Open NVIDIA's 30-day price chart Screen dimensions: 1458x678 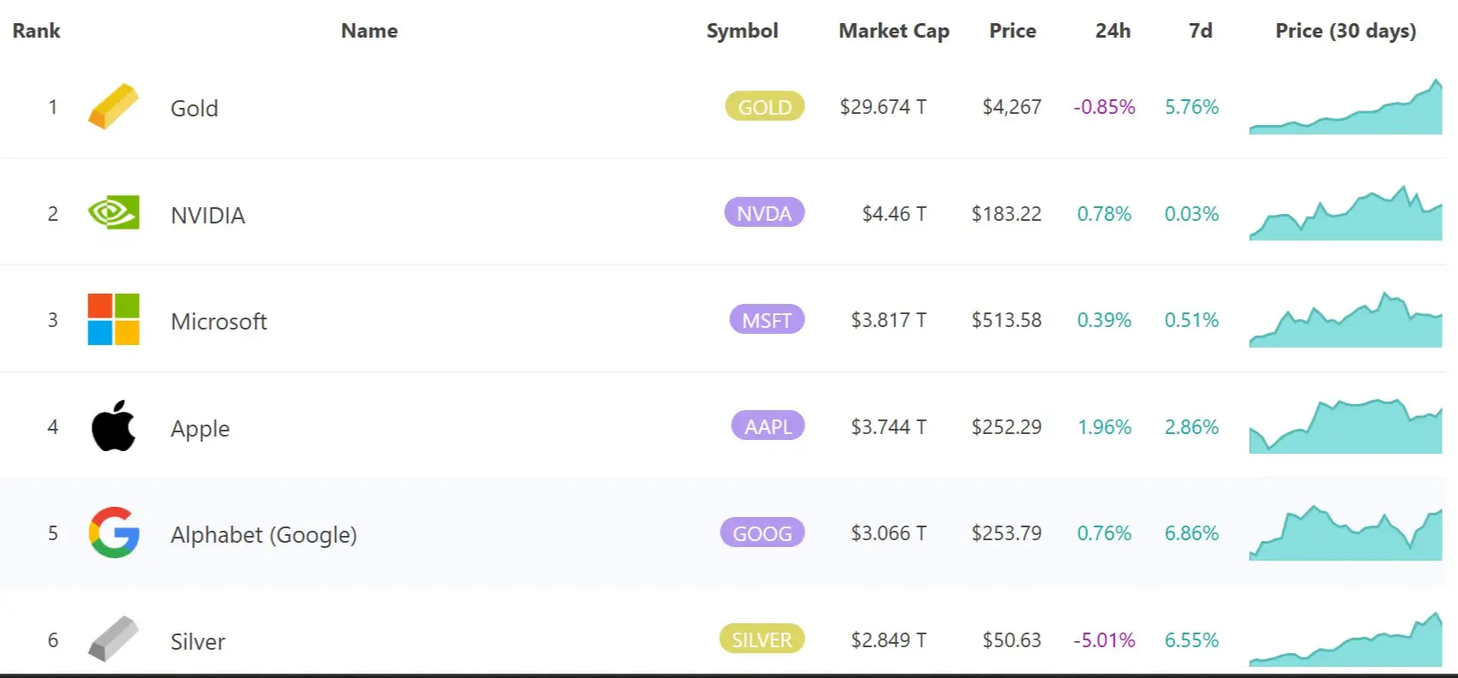point(1346,213)
